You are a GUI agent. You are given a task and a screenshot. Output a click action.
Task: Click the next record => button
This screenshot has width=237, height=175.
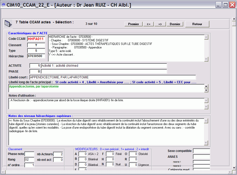pyautogui.click(x=160, y=24)
